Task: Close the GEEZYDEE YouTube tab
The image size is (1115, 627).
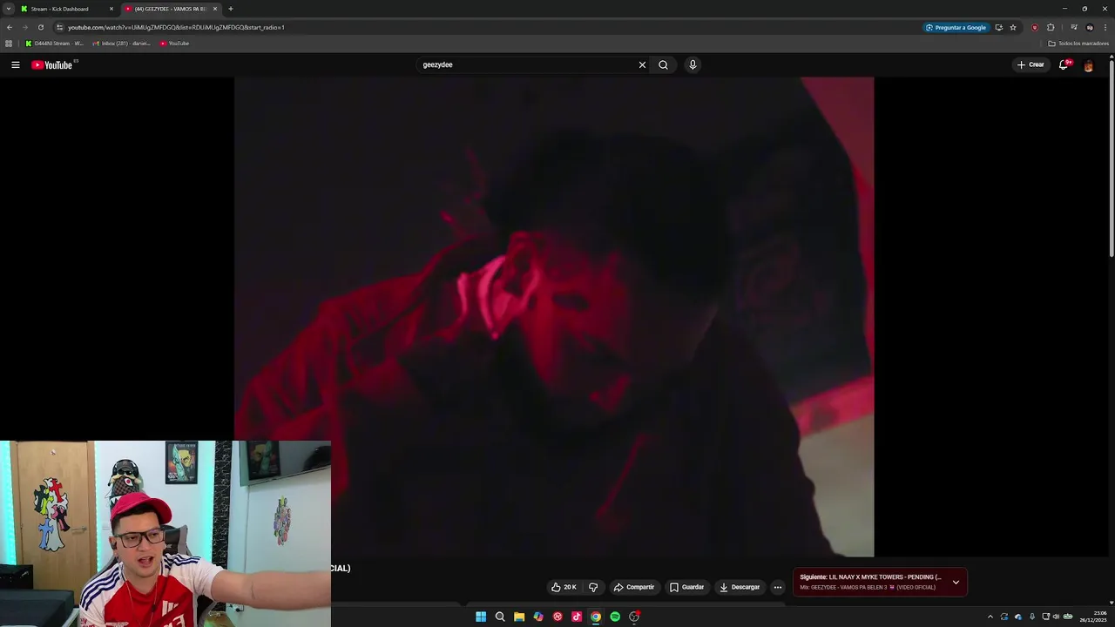Action: pyautogui.click(x=215, y=9)
